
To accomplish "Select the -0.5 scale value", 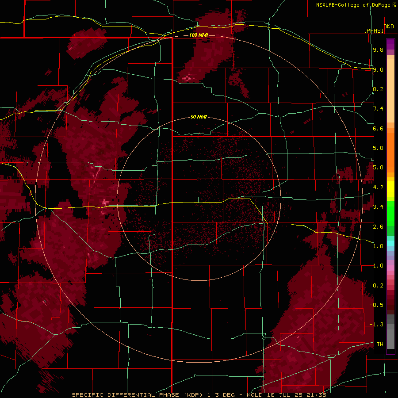I will pos(376,305).
